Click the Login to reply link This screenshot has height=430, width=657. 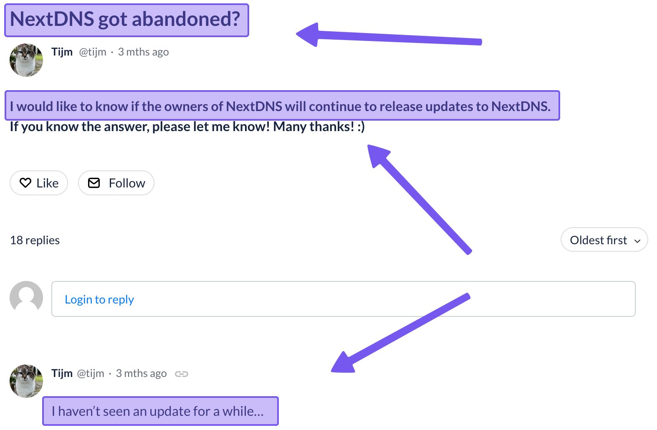pos(99,299)
